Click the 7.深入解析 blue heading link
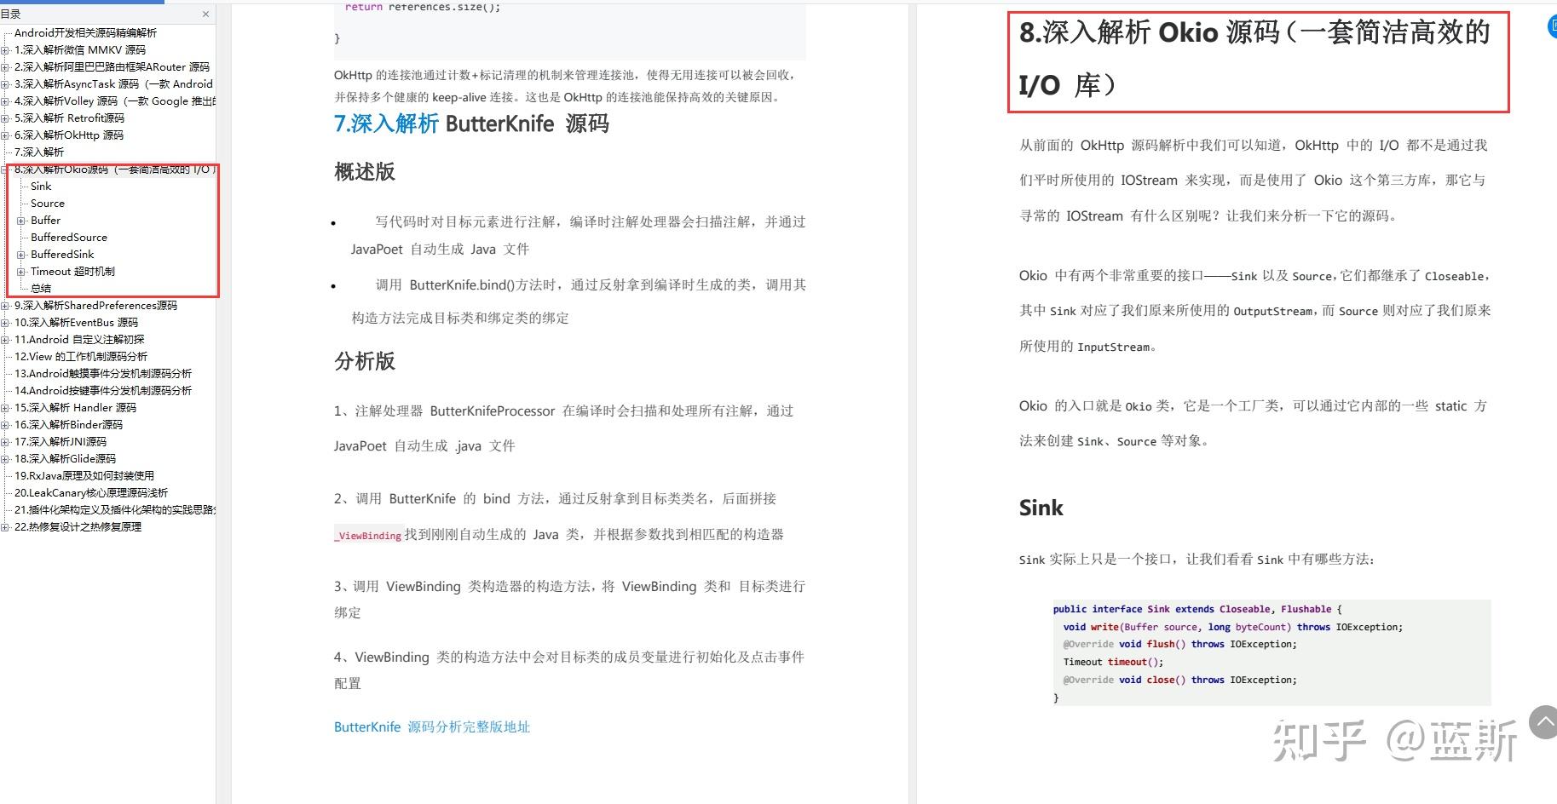The height and width of the screenshot is (804, 1557). pos(386,124)
